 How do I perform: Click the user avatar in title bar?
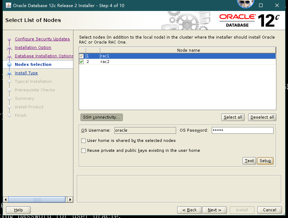pos(246,4)
